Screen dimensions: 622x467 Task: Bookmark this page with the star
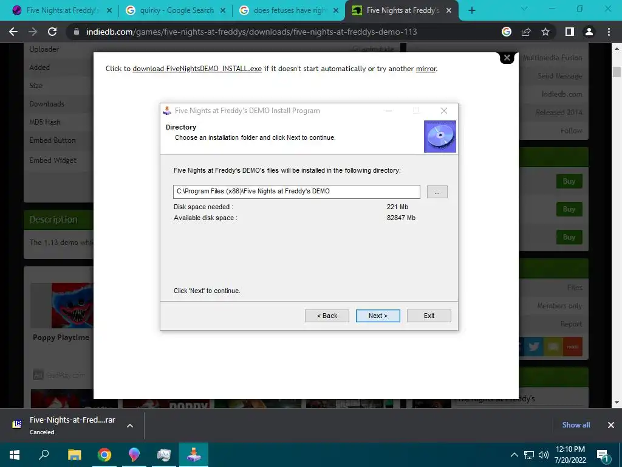point(545,32)
